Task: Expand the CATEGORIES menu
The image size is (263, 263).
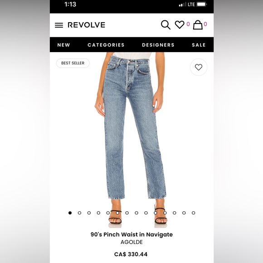Action: click(106, 45)
